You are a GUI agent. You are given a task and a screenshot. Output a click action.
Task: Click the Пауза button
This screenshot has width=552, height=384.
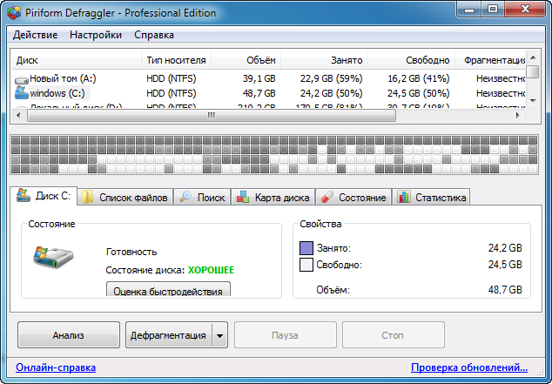point(286,335)
